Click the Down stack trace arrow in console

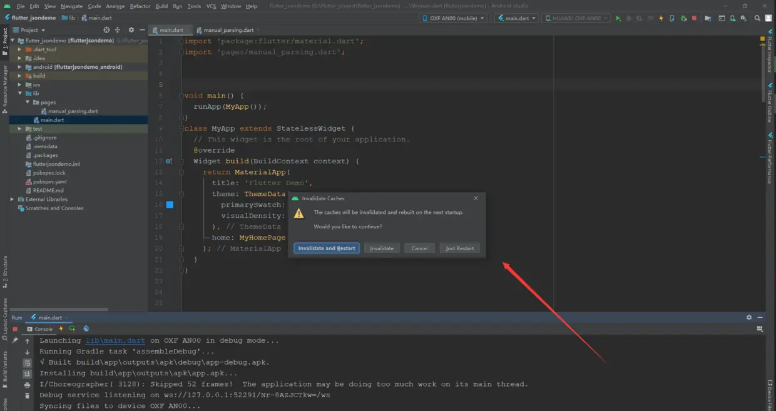point(27,352)
